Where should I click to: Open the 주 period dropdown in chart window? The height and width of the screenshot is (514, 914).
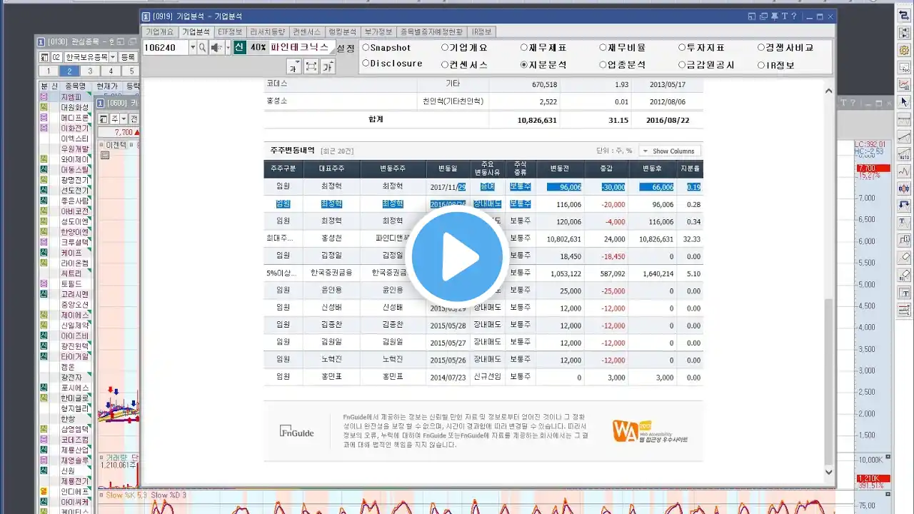point(124,119)
